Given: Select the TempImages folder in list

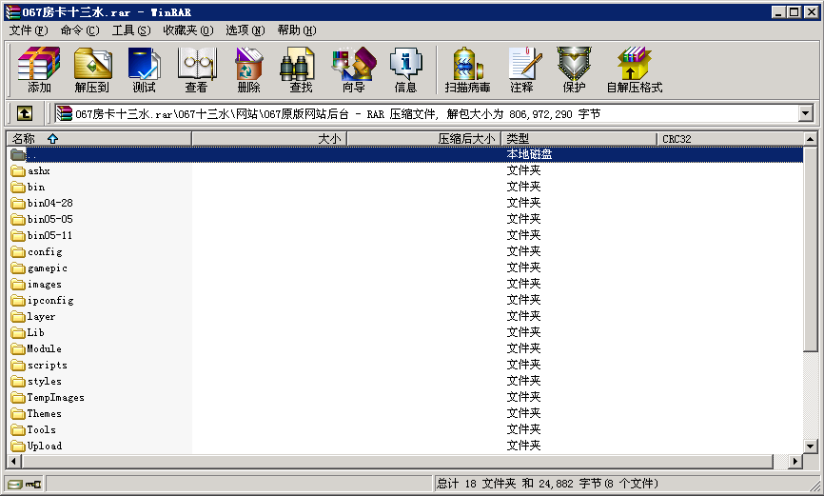Looking at the screenshot, I should pos(55,398).
